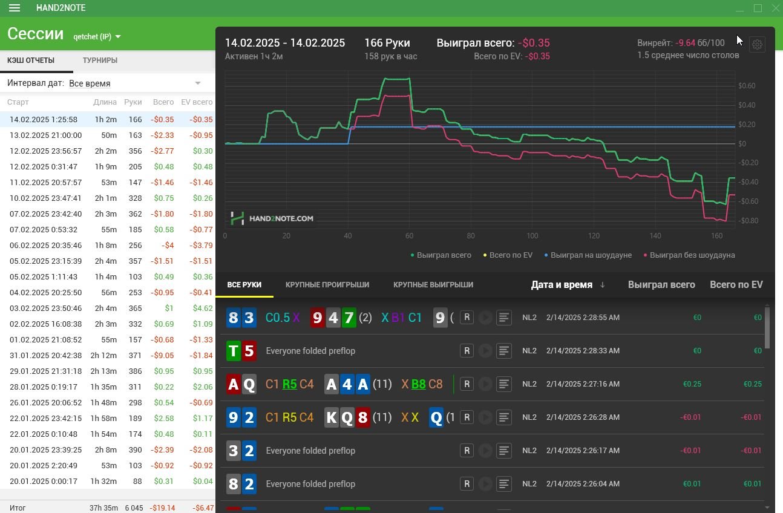The height and width of the screenshot is (513, 783).
Task: Open replayer R for the 3 2 hand
Action: coord(467,451)
